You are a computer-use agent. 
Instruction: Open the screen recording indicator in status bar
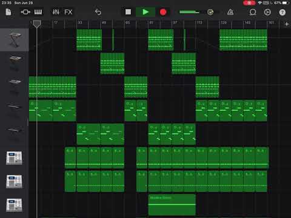(249, 3)
